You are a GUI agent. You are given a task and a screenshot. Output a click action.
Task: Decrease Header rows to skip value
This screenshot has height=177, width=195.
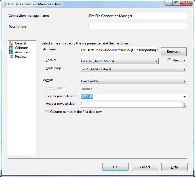pyautogui.click(x=184, y=106)
